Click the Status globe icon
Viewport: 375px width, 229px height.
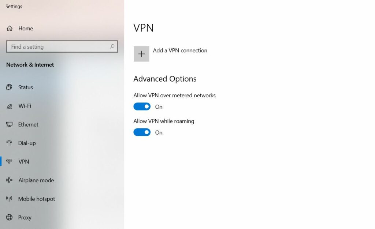[10, 87]
